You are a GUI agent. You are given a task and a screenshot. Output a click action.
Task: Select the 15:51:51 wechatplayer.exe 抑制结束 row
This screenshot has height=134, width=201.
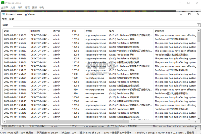point(100,74)
